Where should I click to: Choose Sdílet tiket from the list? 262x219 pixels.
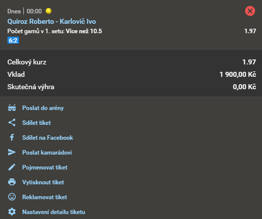click(x=36, y=123)
